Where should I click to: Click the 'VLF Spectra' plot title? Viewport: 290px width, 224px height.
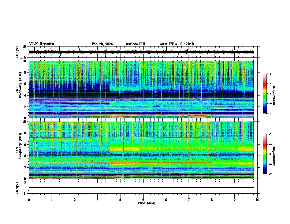41,44
